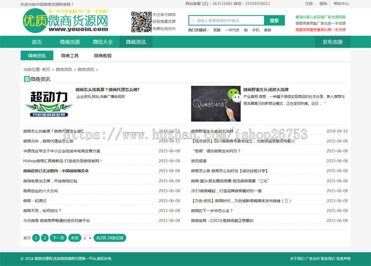Image resolution: width=371 pixels, height=266 pixels.
Task: Open the Questions chalkboard article thumbnail
Action: 215,104
